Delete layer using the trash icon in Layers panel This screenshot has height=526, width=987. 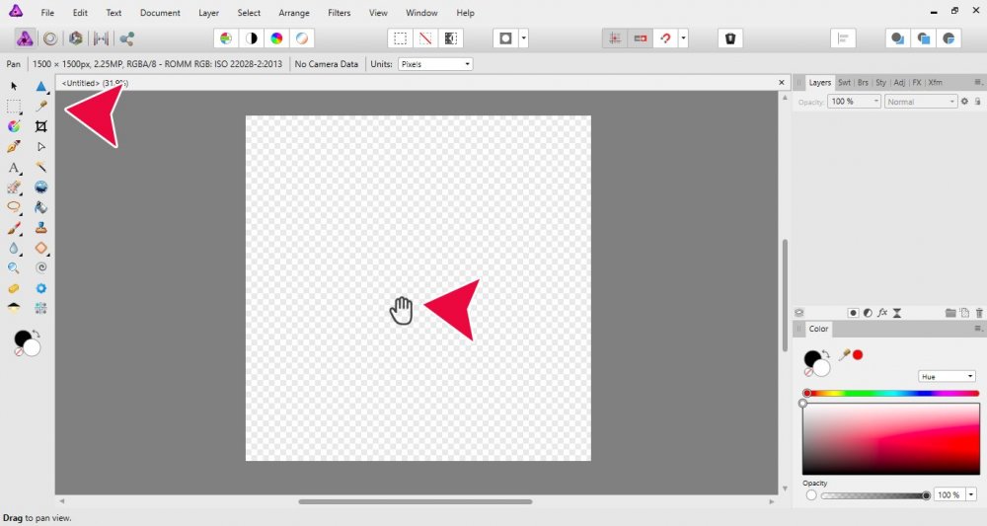coord(979,313)
